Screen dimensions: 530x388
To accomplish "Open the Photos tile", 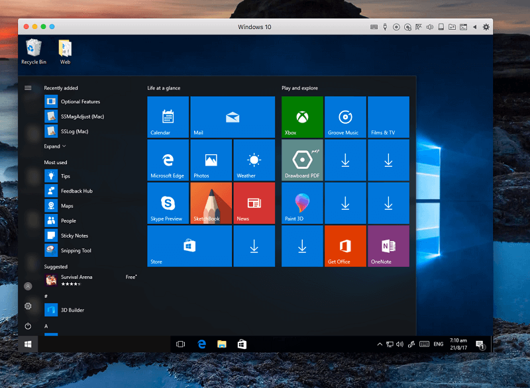I will point(211,160).
